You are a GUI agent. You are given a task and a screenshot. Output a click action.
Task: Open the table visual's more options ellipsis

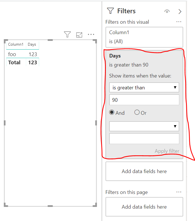point(91,34)
